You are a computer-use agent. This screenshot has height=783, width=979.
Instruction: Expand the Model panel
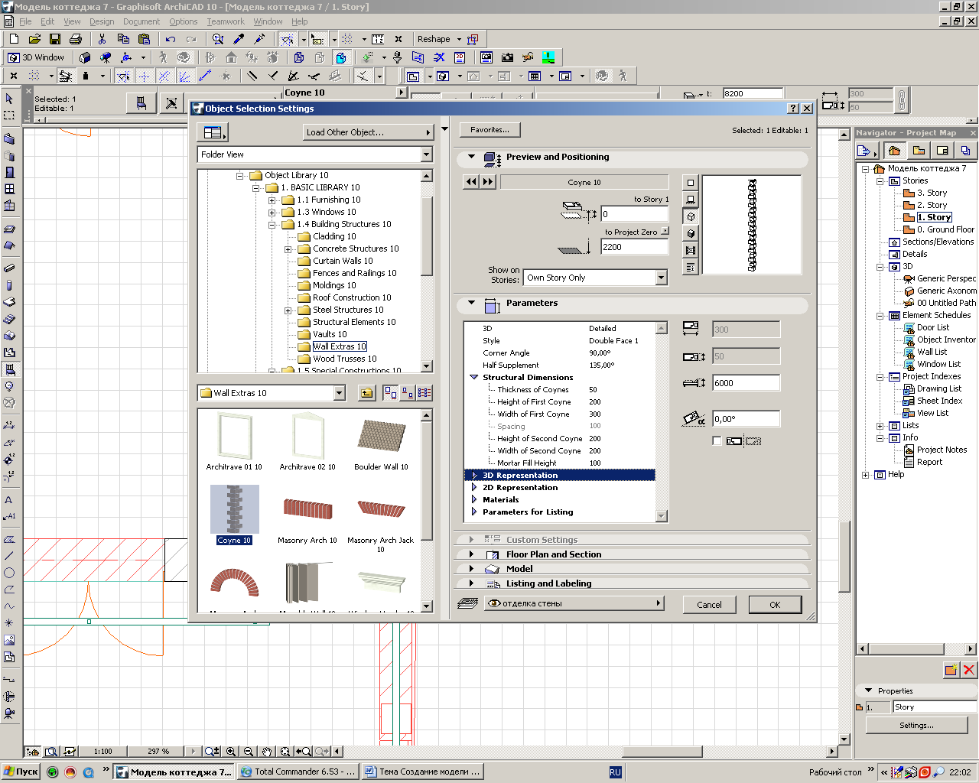pos(471,569)
